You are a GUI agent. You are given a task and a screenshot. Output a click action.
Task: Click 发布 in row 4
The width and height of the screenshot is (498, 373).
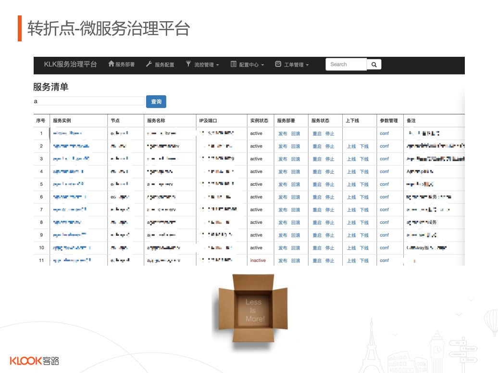(x=283, y=172)
